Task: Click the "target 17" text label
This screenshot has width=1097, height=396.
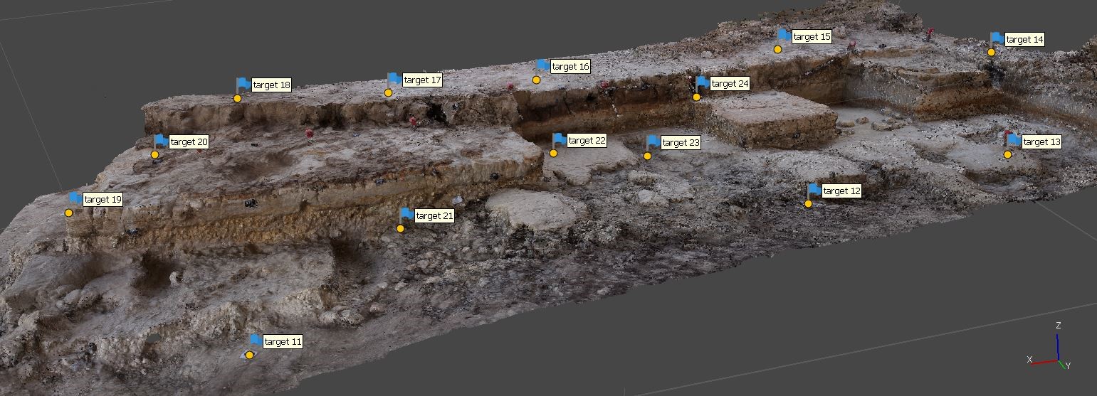Action: (422, 80)
